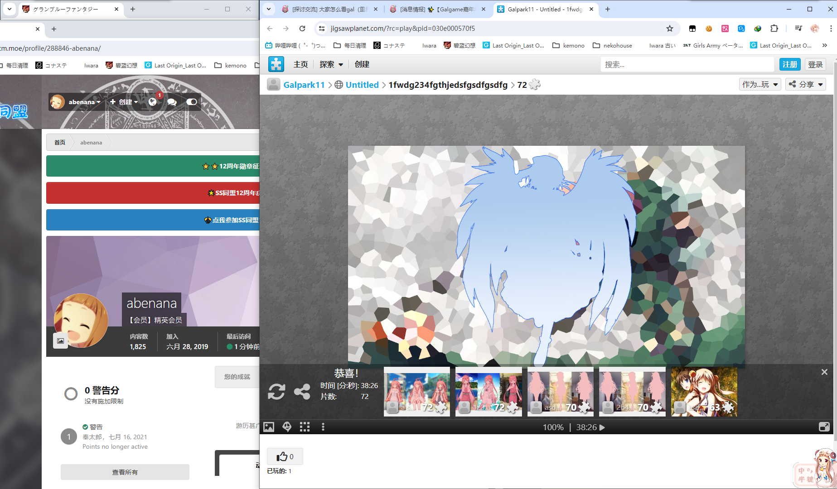The width and height of the screenshot is (837, 489).
Task: Resume timer with the play arrow icon
Action: (602, 427)
